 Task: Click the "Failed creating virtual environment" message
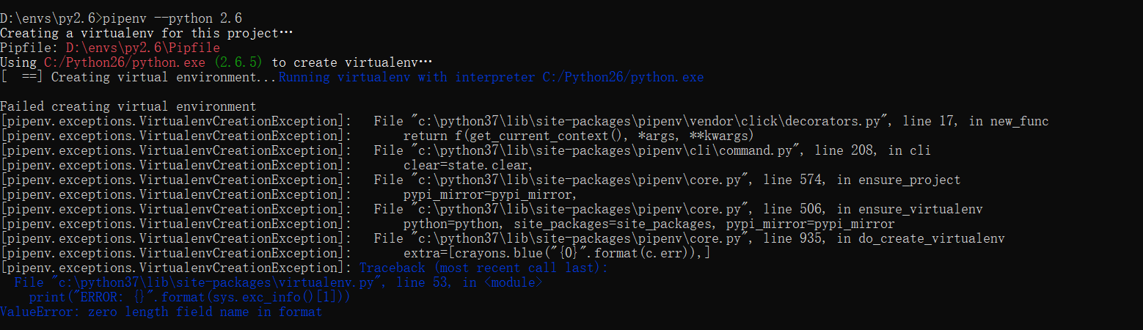(x=128, y=106)
